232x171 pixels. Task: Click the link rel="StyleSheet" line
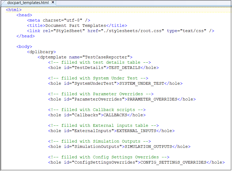pyautogui.click(x=120, y=31)
